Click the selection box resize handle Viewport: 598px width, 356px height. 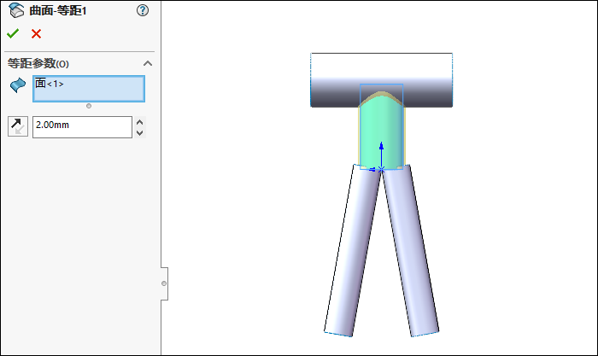[x=89, y=106]
